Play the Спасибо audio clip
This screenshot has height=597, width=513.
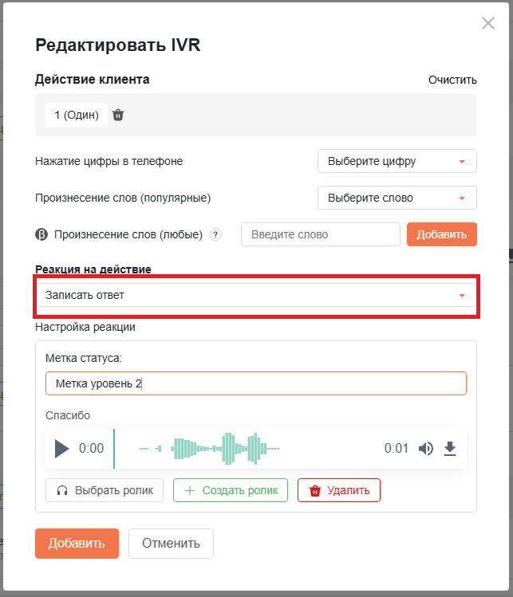coord(61,449)
